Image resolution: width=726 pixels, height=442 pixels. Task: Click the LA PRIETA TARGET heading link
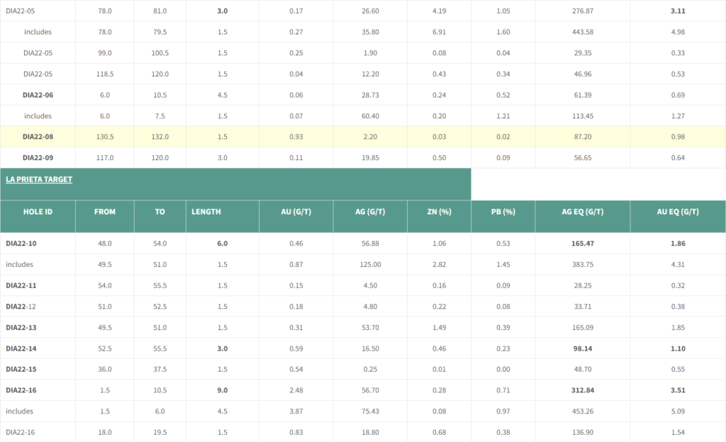[x=39, y=179]
